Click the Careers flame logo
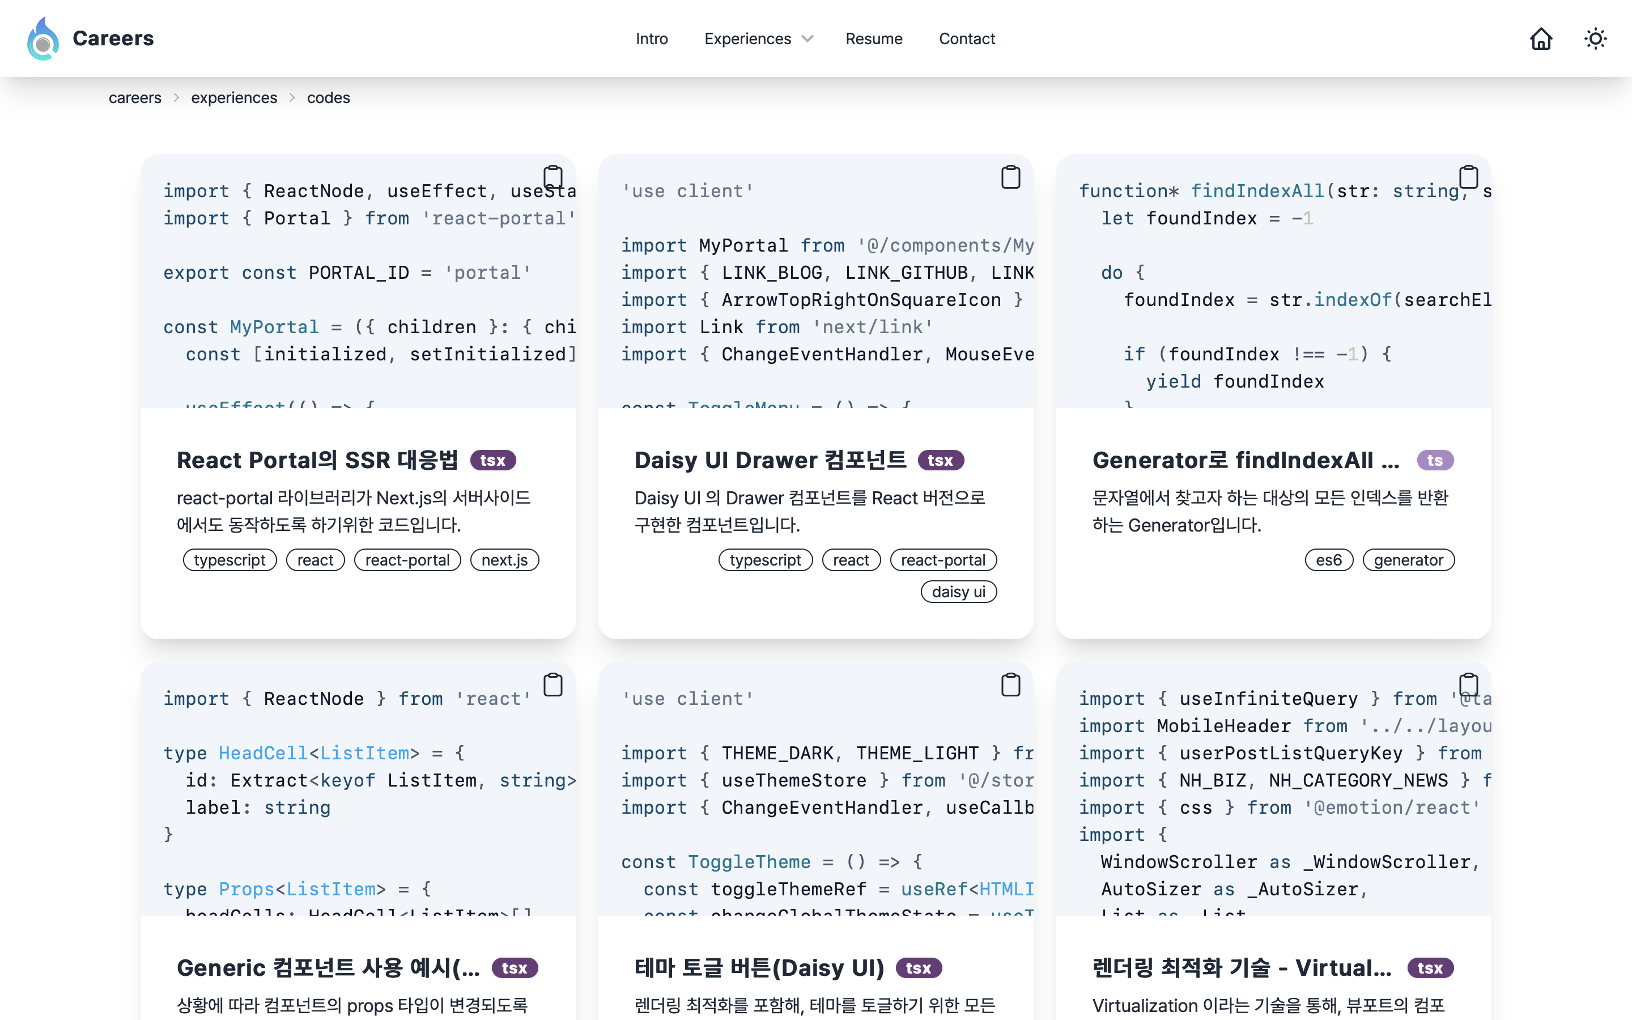1632x1020 pixels. pyautogui.click(x=42, y=39)
